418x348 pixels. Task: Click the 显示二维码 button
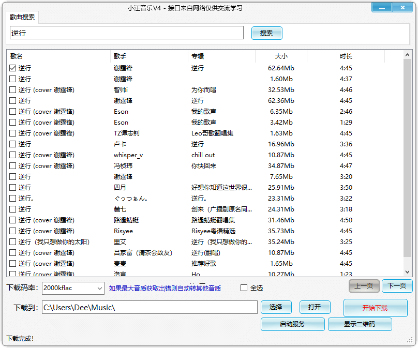360,324
